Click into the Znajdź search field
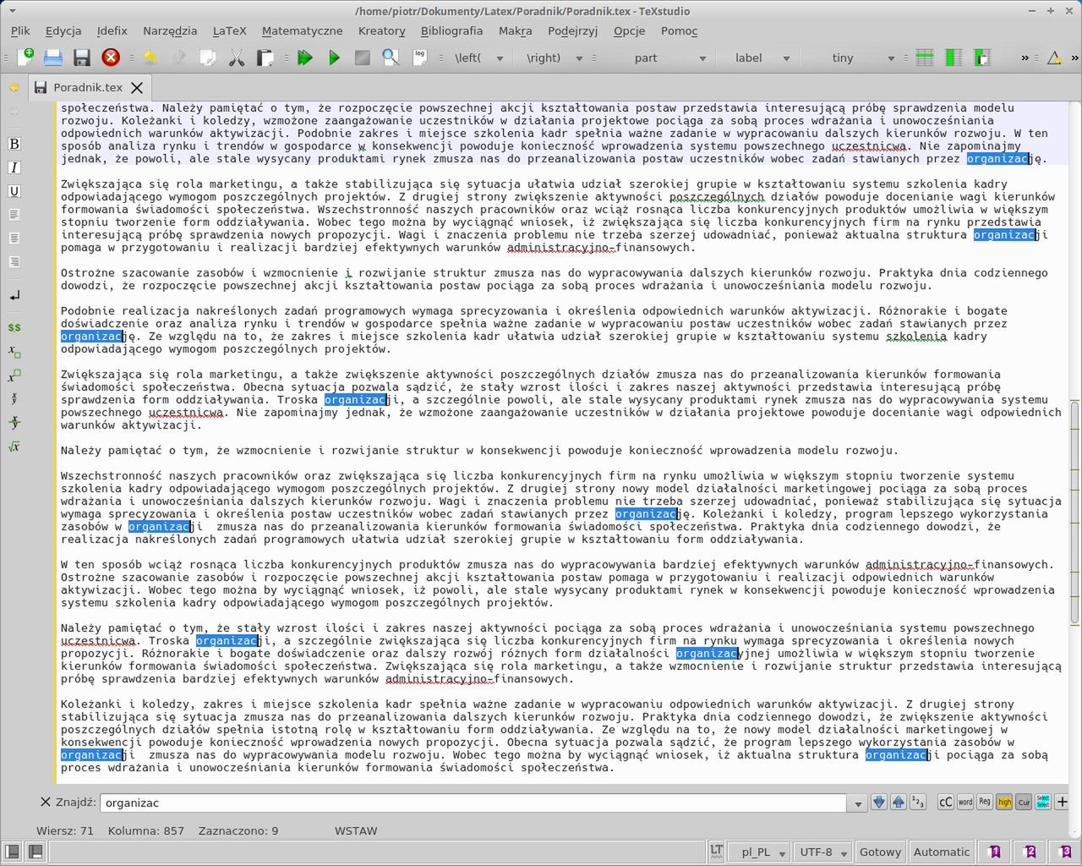The image size is (1082, 866). pyautogui.click(x=473, y=803)
